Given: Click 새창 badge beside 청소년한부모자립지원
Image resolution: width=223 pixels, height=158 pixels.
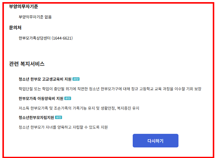Looking at the screenshot, I should pos(58,118).
